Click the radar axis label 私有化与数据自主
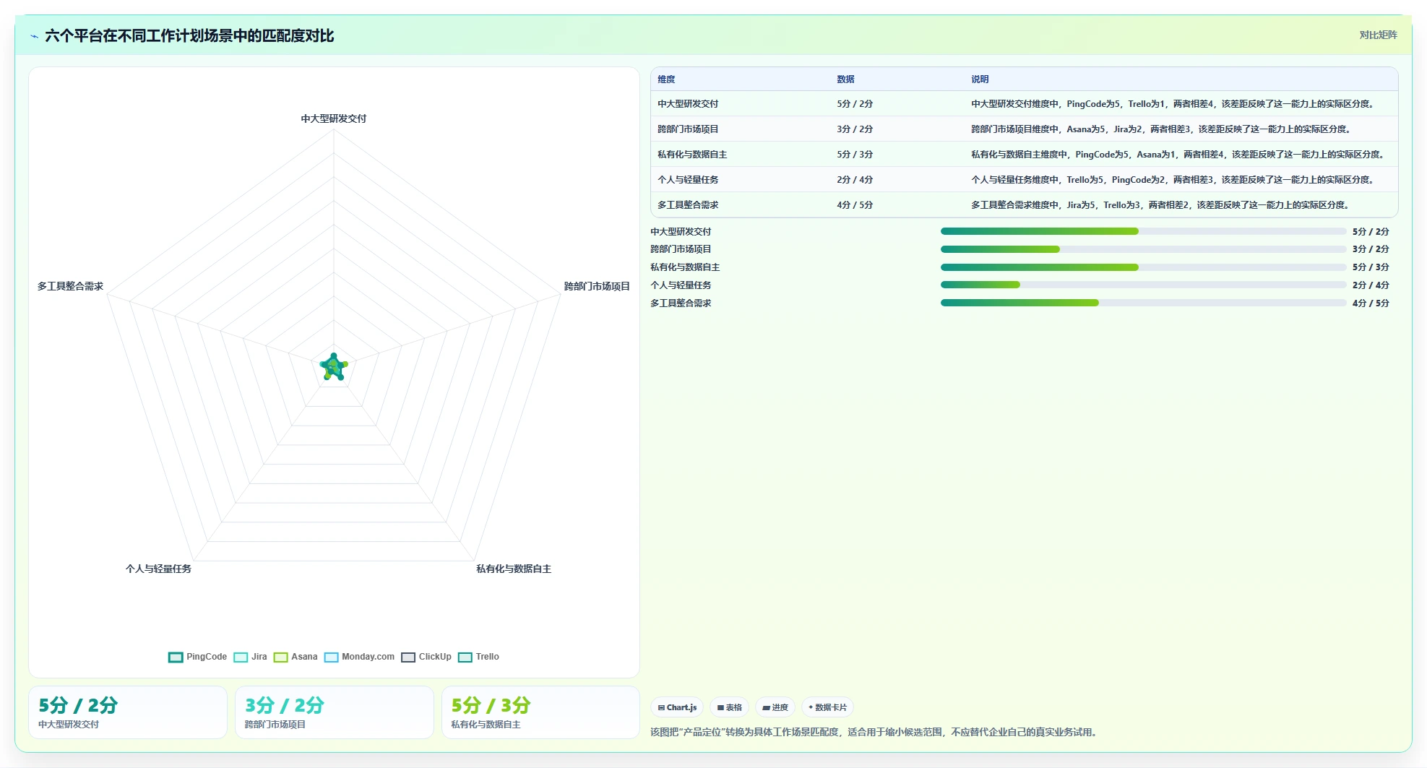Image resolution: width=1427 pixels, height=768 pixels. (x=514, y=569)
